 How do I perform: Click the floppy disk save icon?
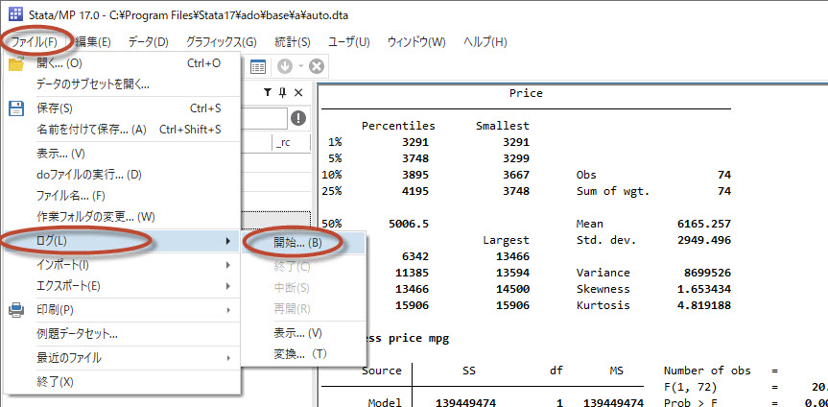point(17,108)
